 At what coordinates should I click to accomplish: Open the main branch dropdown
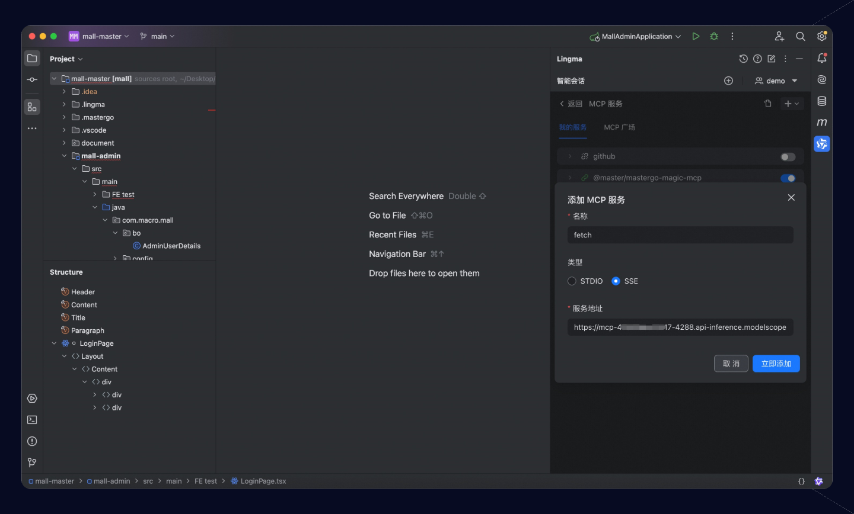click(x=157, y=36)
